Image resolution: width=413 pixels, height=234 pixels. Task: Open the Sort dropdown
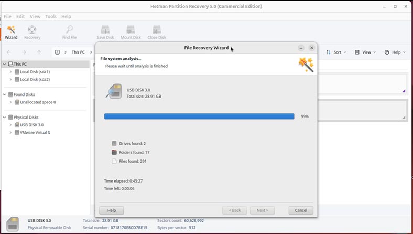(335, 52)
